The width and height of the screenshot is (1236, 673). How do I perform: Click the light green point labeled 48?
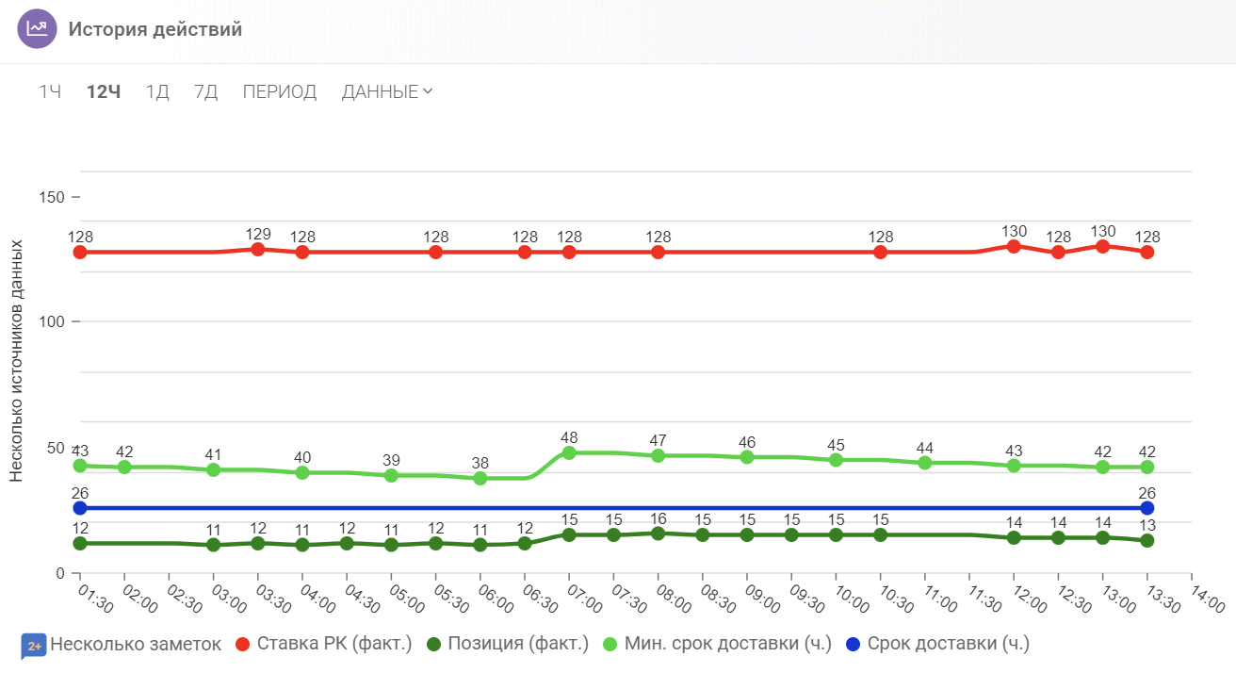569,453
